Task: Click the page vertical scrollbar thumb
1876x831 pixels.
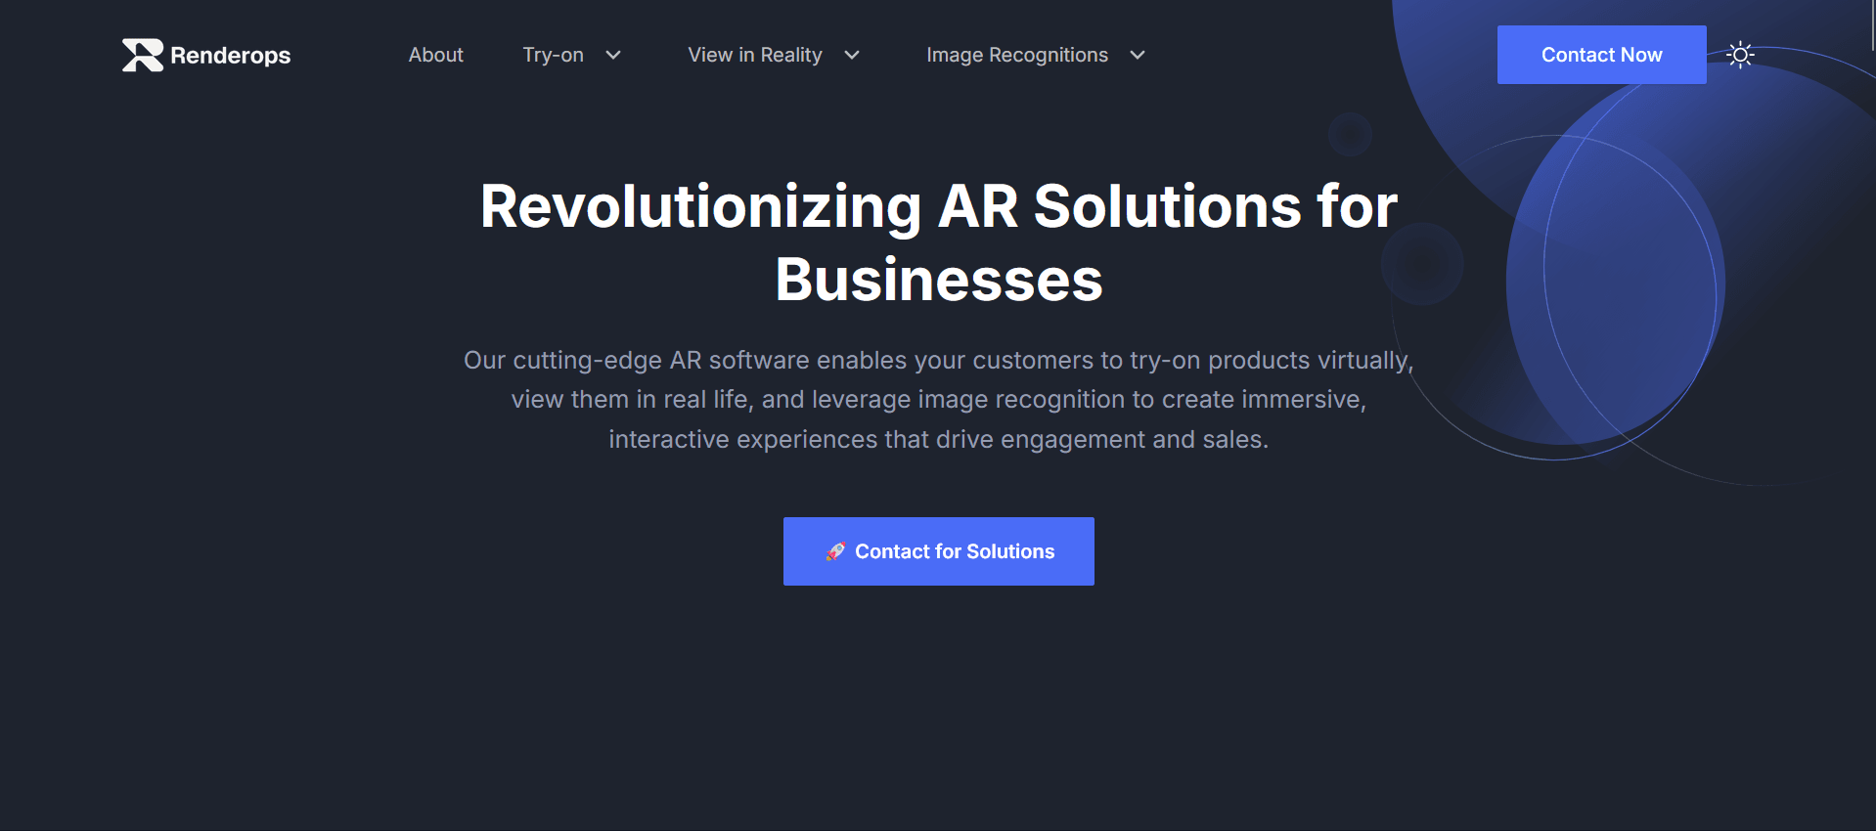Action: click(x=1872, y=25)
